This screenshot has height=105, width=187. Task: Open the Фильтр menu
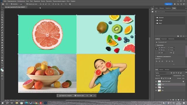pyautogui.click(x=43, y=1)
